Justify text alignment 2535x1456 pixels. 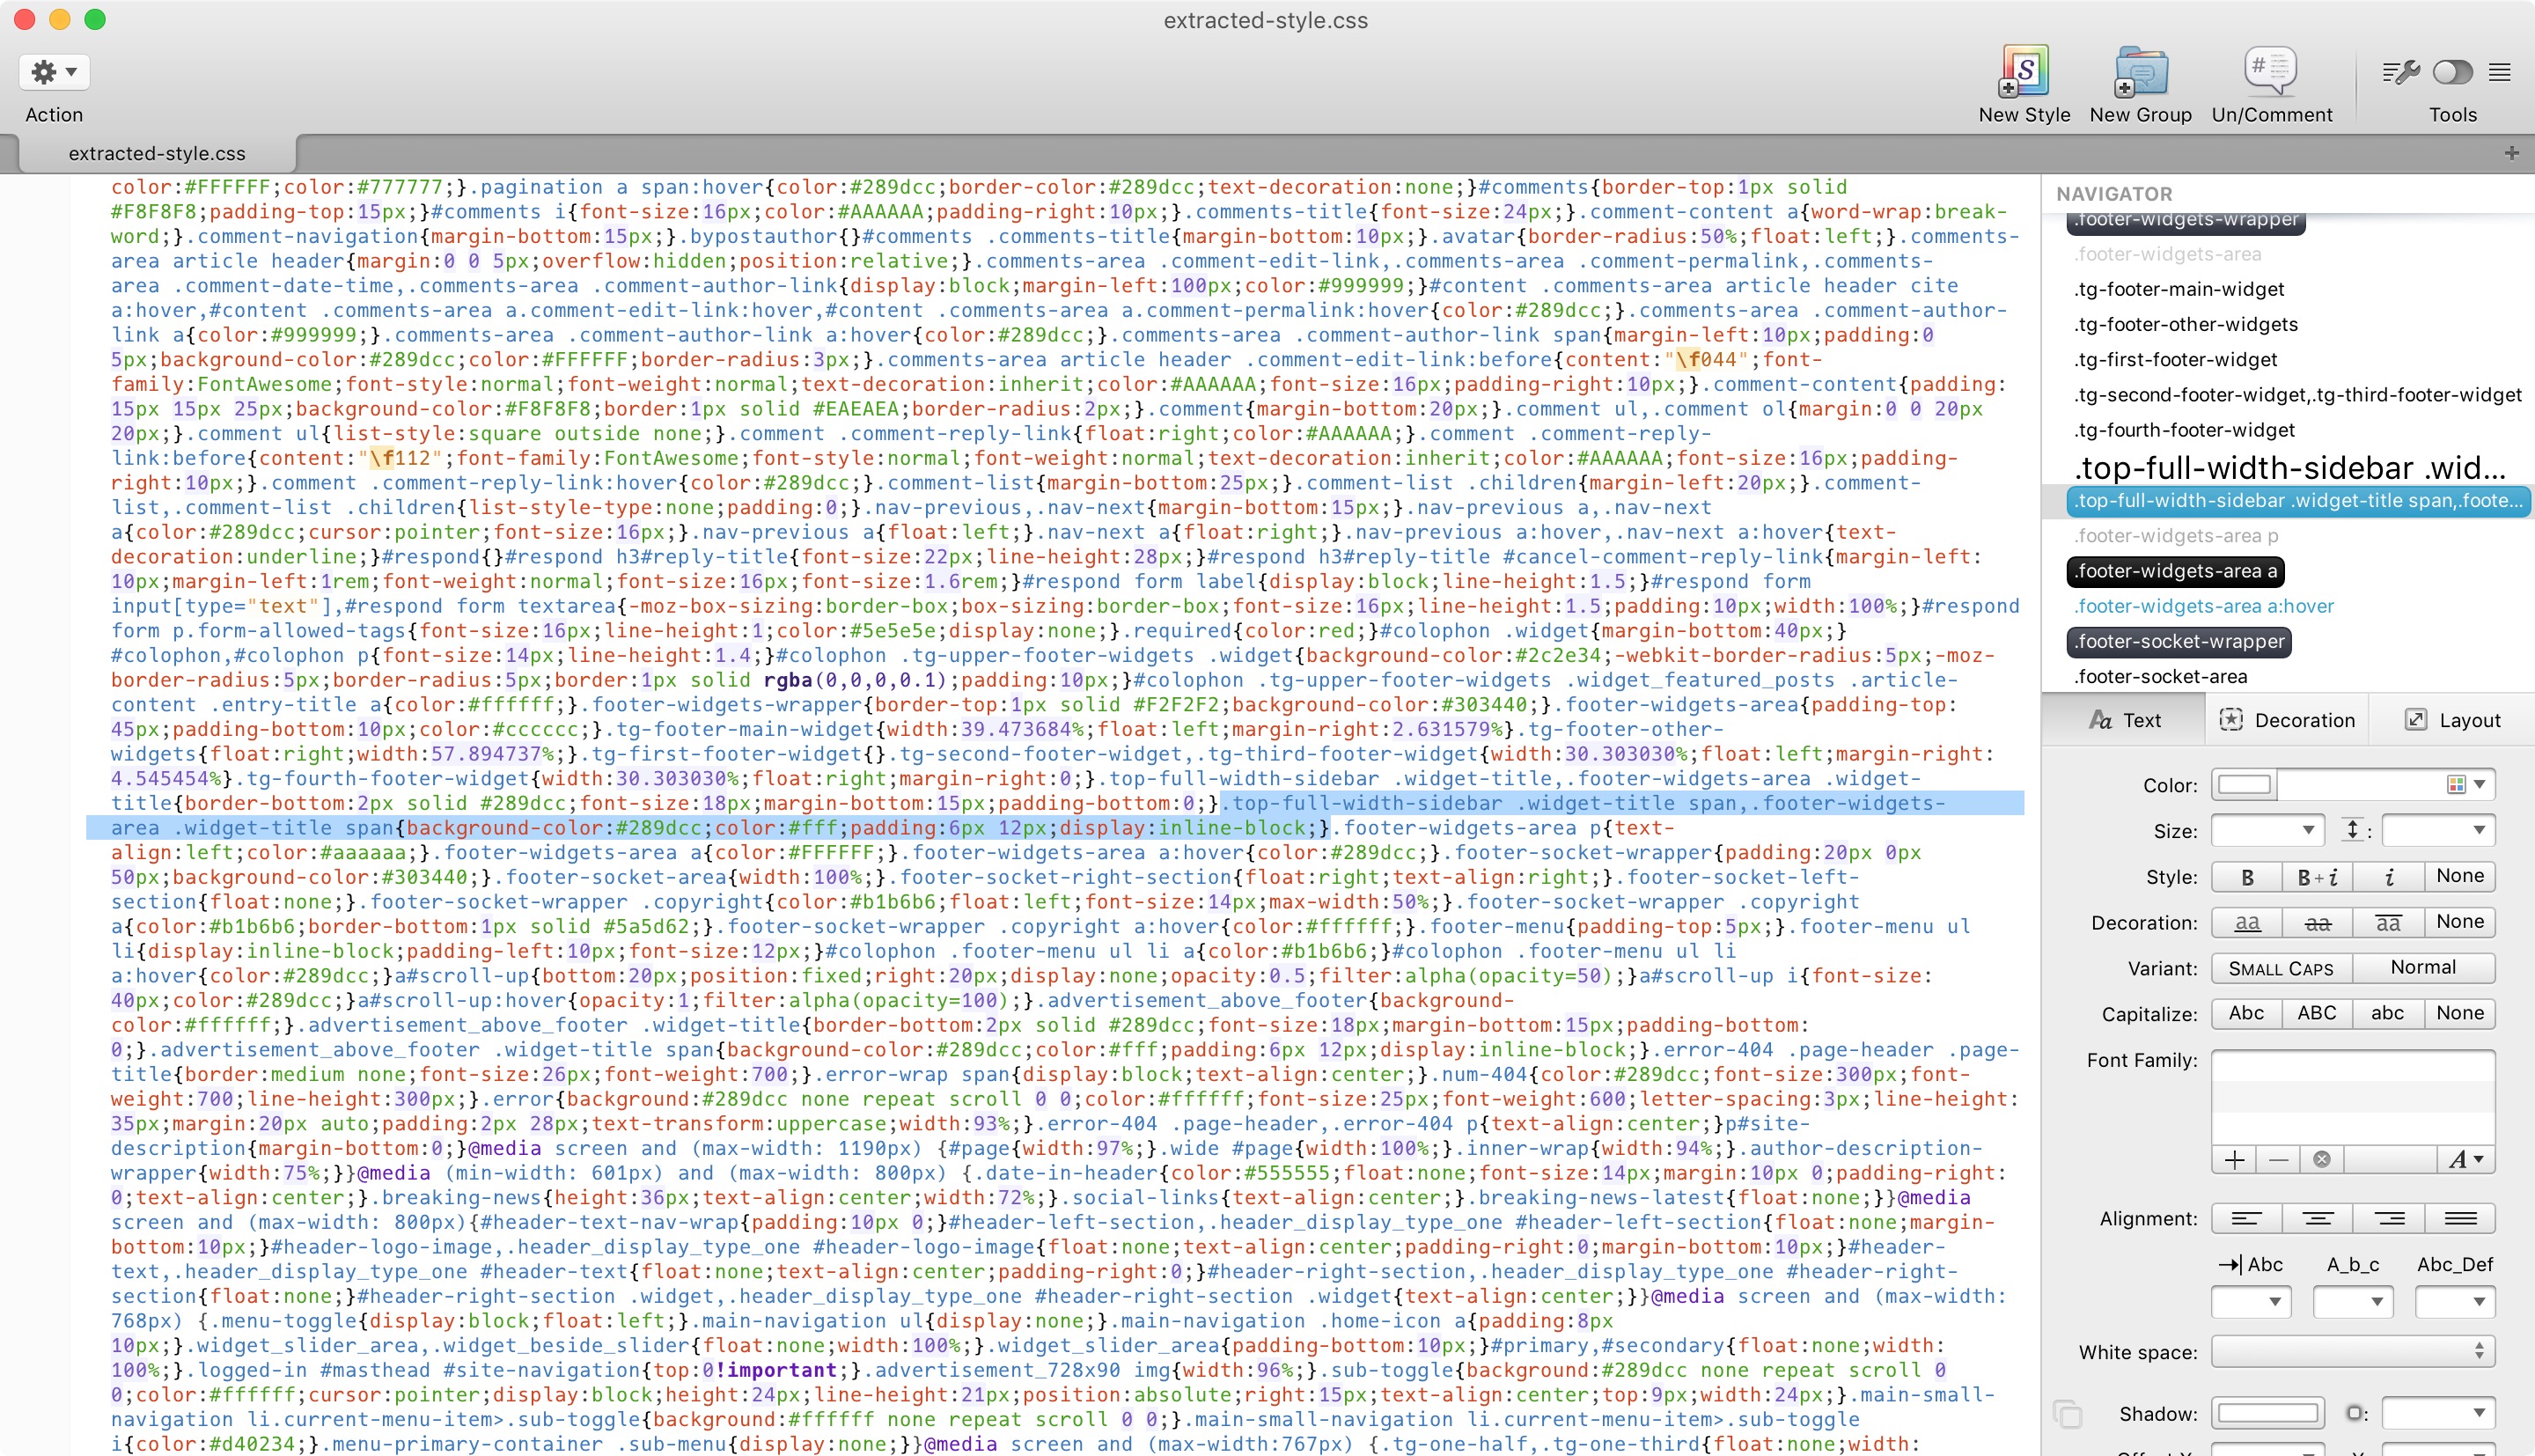(2459, 1218)
